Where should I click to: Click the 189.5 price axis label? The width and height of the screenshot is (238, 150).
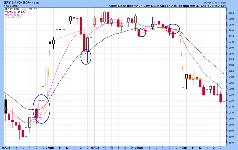231,130
